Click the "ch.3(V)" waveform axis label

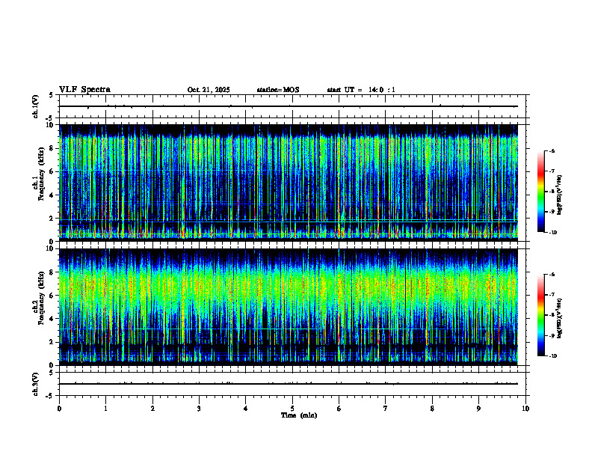coord(36,384)
